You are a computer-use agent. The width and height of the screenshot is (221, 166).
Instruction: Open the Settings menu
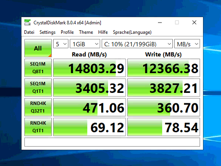(47, 32)
